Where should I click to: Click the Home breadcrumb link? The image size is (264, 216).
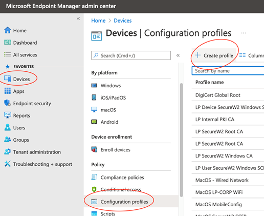click(98, 21)
